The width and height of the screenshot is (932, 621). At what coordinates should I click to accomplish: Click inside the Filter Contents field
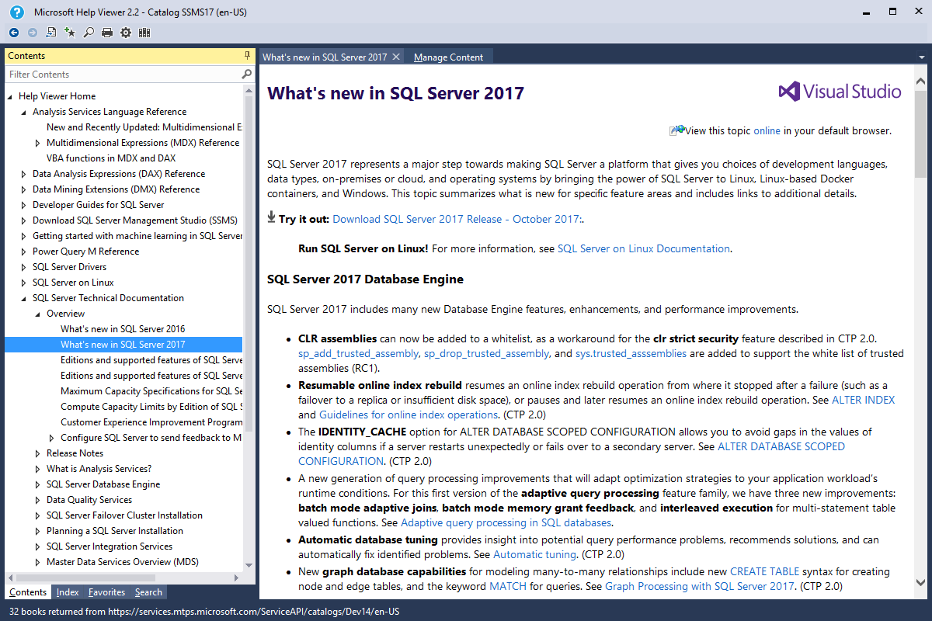click(x=116, y=74)
